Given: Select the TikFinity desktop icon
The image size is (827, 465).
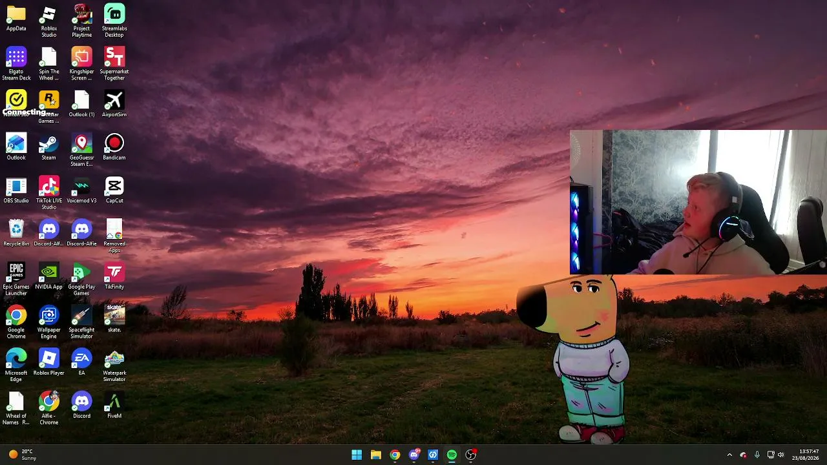Looking at the screenshot, I should [114, 273].
